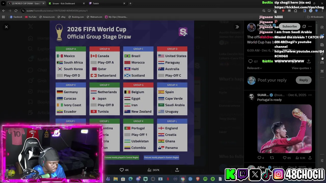Open Netflix in the taskbar

[x=168, y=179]
